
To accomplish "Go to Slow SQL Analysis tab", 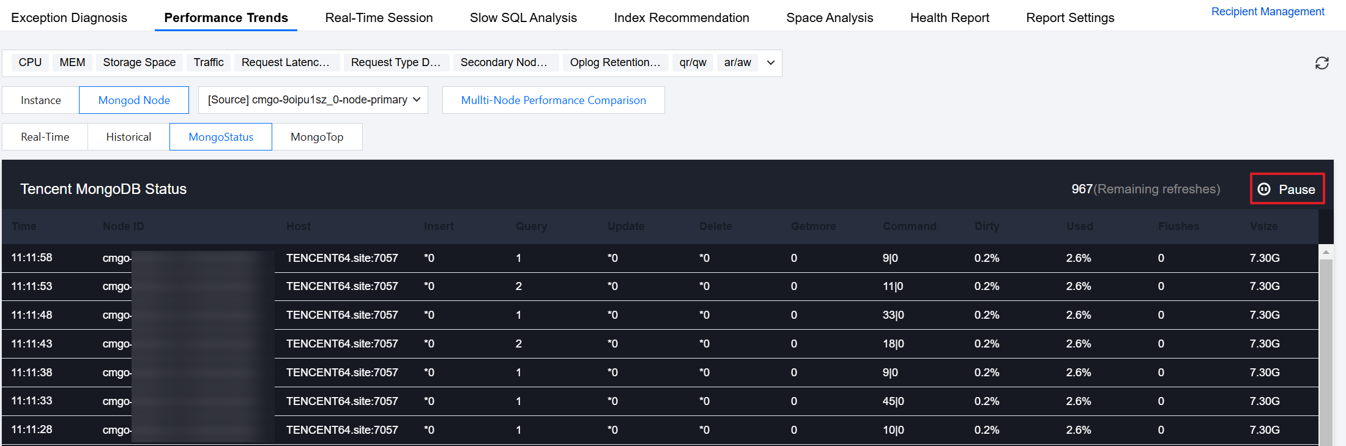I will (523, 18).
